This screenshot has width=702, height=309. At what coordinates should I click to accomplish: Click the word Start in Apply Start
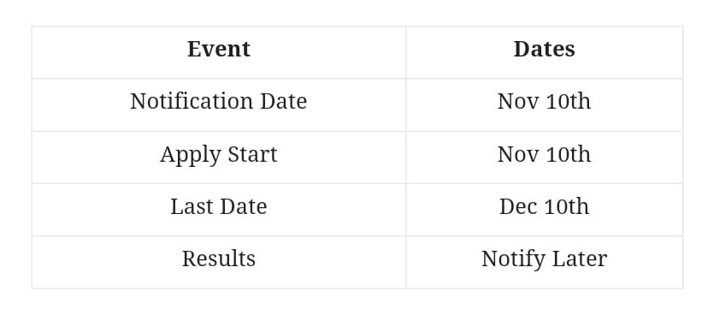click(252, 154)
